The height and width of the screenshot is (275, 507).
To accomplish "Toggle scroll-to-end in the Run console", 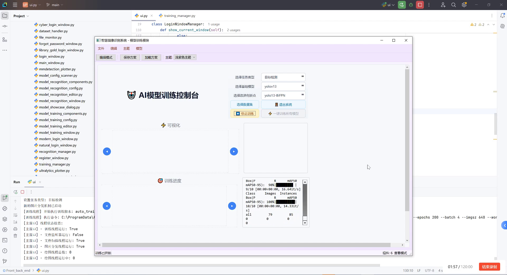I will (x=15, y=222).
